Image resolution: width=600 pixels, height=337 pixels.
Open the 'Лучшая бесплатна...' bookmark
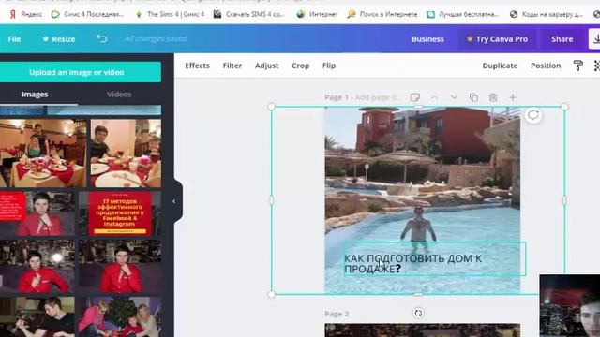click(x=463, y=14)
